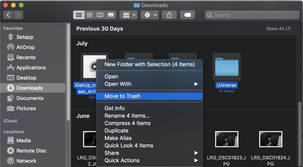Click the Show All (7) link

click(279, 29)
